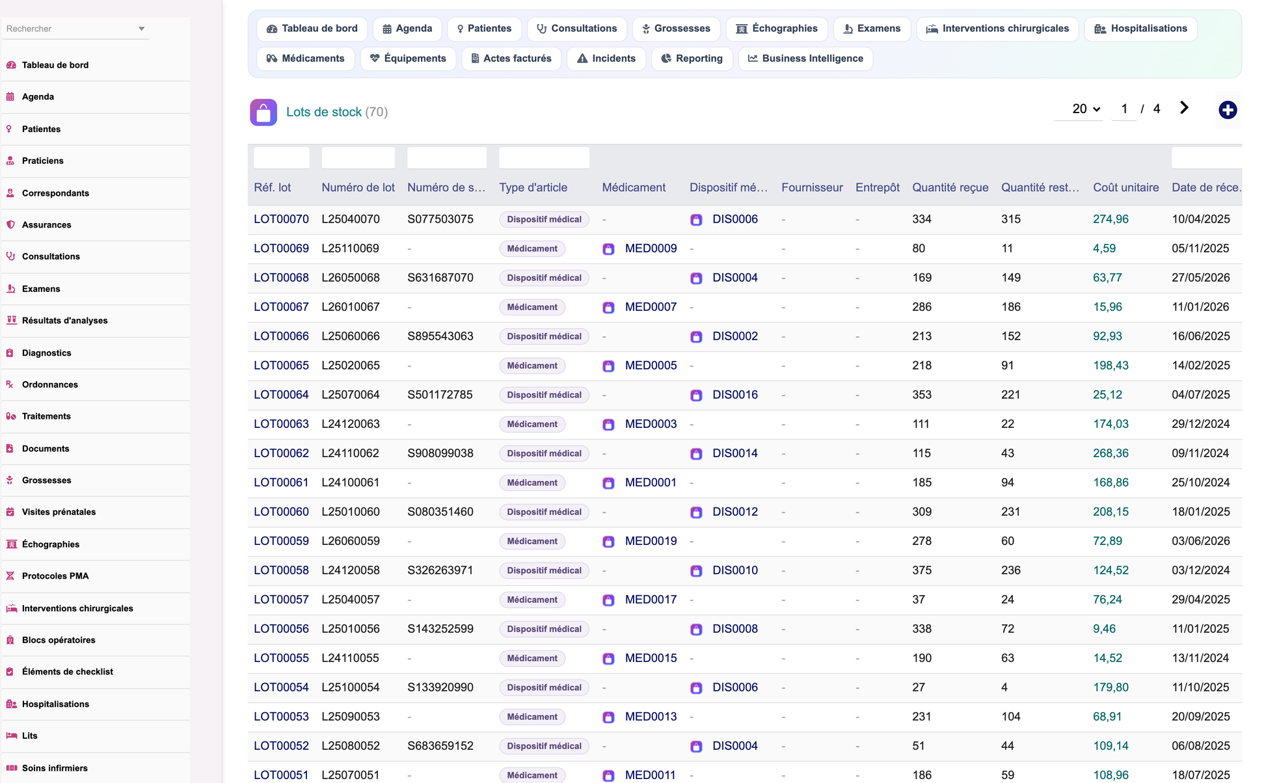Click the Type d'article filter input
The image size is (1266, 783).
pos(545,158)
